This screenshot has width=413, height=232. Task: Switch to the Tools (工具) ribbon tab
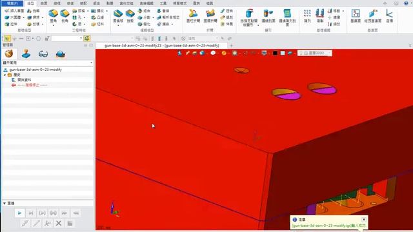click(x=163, y=3)
